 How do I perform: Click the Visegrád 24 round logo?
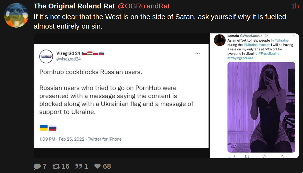pos(46,56)
